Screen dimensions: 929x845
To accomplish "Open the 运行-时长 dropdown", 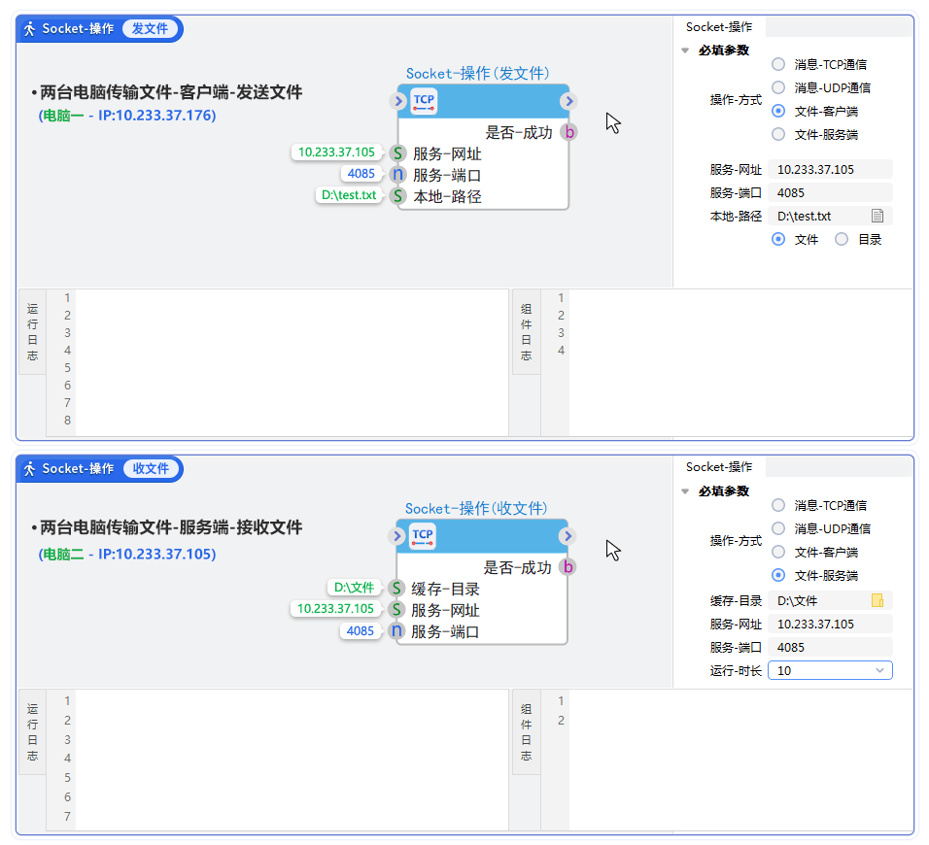I will tap(830, 671).
